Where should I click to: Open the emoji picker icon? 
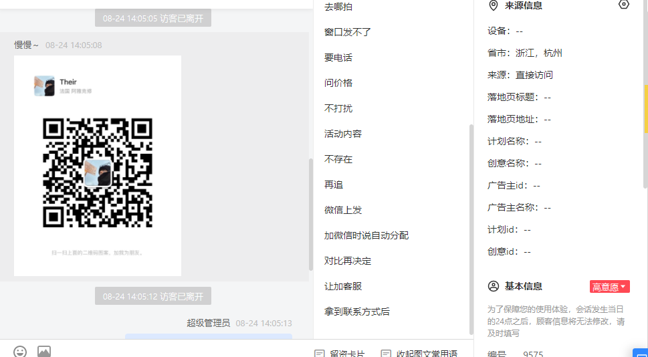[20, 352]
